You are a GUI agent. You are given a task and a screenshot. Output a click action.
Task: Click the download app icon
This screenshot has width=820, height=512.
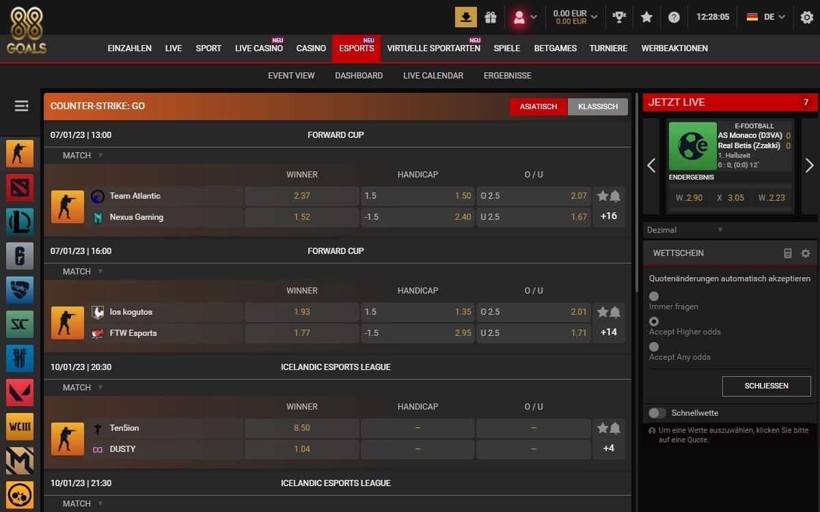point(466,17)
